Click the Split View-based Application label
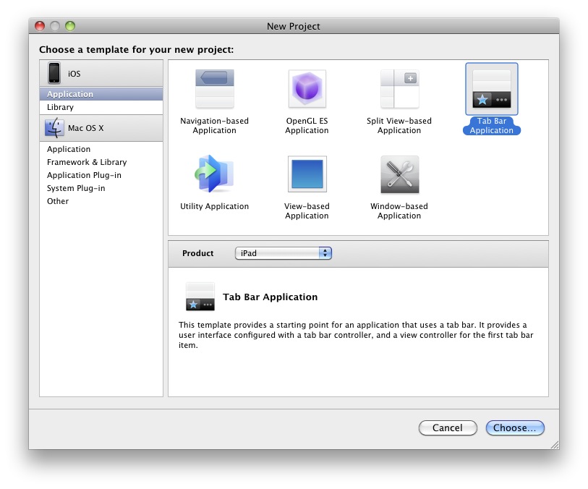Viewport: 588px width, 489px height. [x=399, y=126]
